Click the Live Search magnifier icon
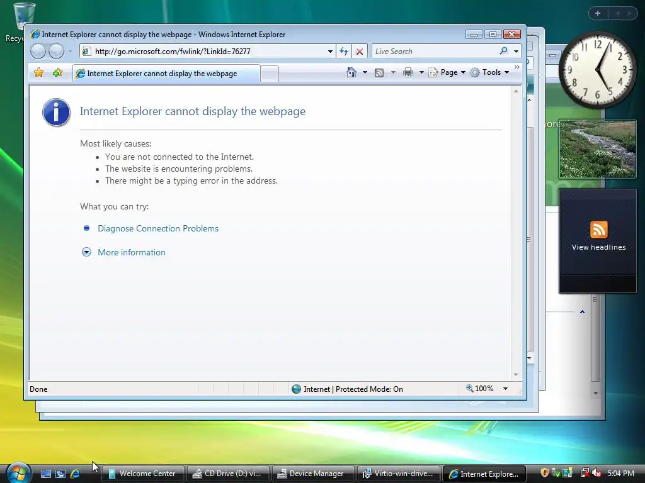This screenshot has width=645, height=483. 503,51
